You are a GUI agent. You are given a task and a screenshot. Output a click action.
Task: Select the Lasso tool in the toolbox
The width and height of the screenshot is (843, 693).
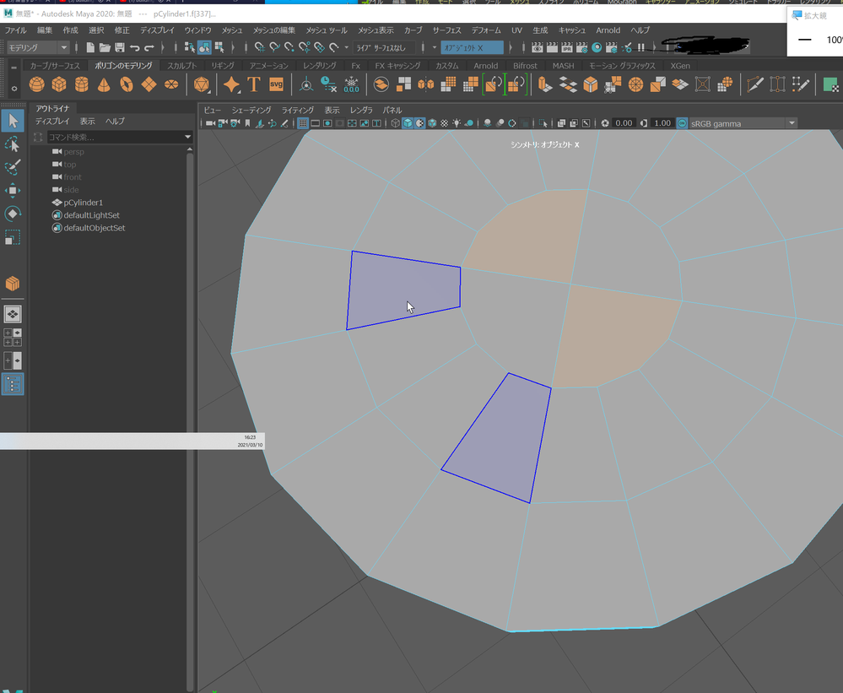(13, 143)
